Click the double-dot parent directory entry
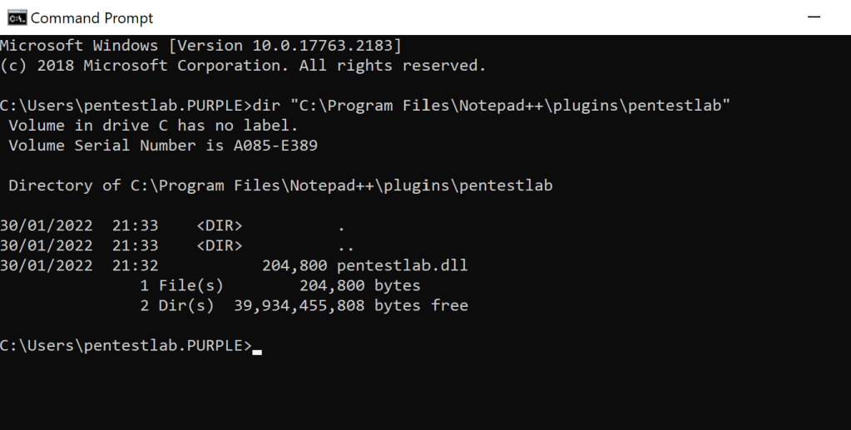851x430 pixels. click(346, 245)
